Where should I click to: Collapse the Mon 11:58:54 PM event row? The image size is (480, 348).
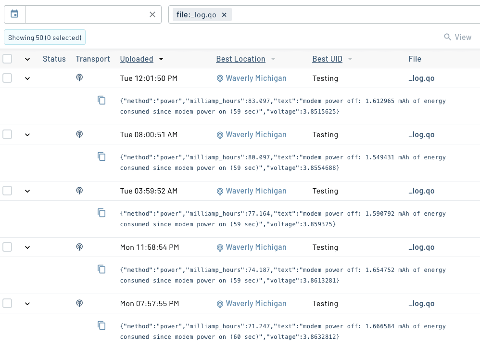pos(27,247)
